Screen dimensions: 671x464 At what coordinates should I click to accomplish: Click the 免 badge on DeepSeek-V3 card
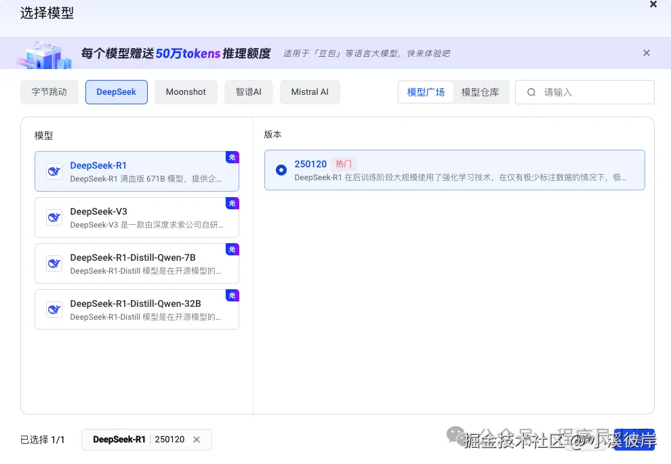232,203
